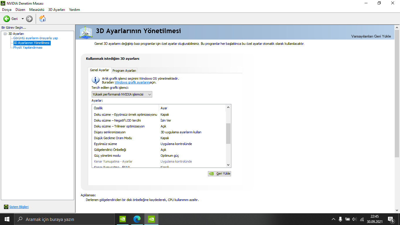Show hidden system tray icons
This screenshot has width=400, height=225.
(x=333, y=219)
